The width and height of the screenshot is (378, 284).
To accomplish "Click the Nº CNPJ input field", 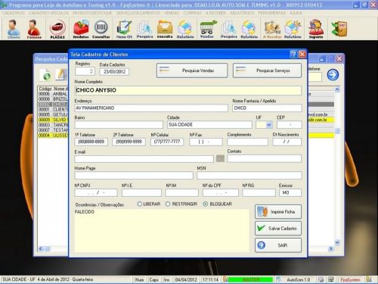I will tap(96, 192).
